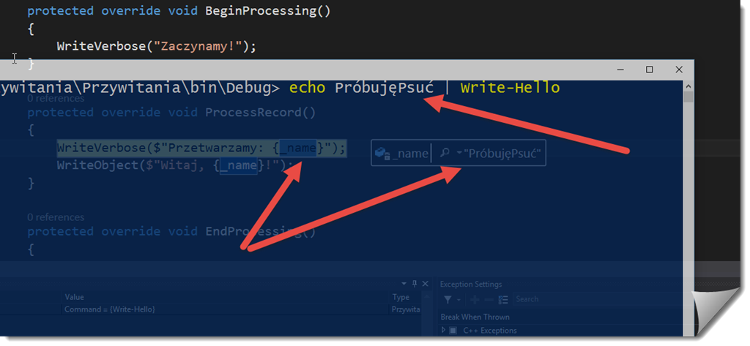Pin the watch panel with the pushpin icon
750x346 pixels.
414,284
